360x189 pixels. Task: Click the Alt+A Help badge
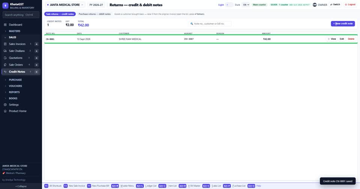click(x=251, y=186)
